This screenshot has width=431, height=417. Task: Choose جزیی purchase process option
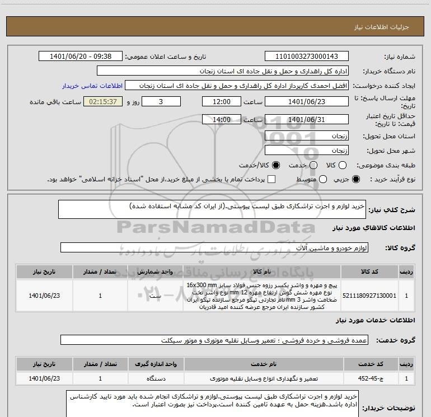point(356,179)
